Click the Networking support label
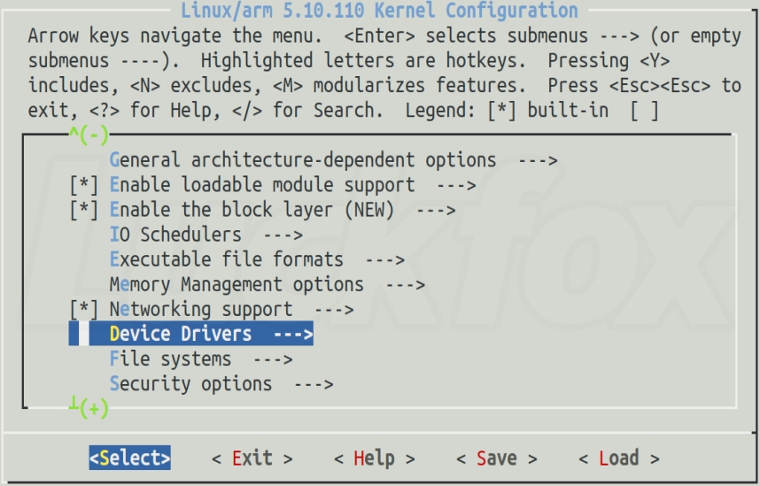Viewport: 760px width, 486px height. (x=201, y=309)
